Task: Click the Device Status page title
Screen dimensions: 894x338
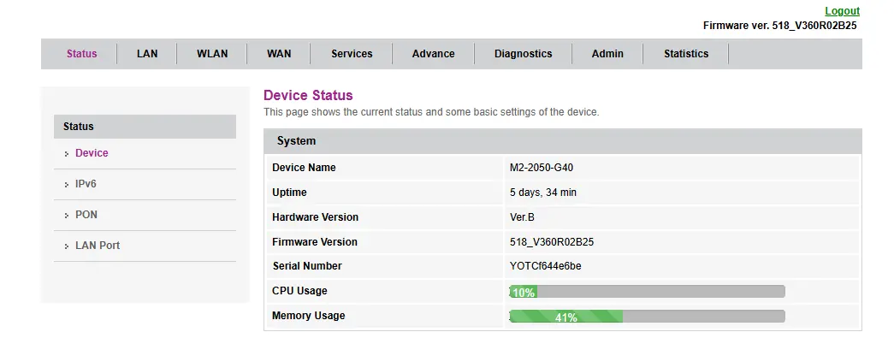Action: click(308, 95)
